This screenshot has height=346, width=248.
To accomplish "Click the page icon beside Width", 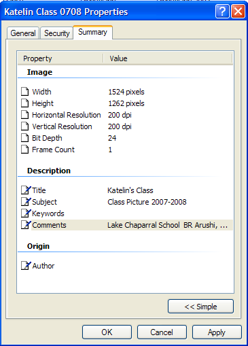I will (25, 92).
